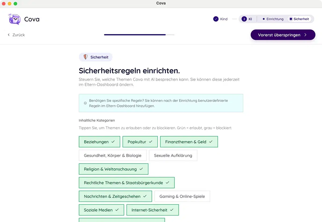The height and width of the screenshot is (222, 322).
Task: Click the checkmark in Internet-Sicherheit chip
Action: pos(172,210)
